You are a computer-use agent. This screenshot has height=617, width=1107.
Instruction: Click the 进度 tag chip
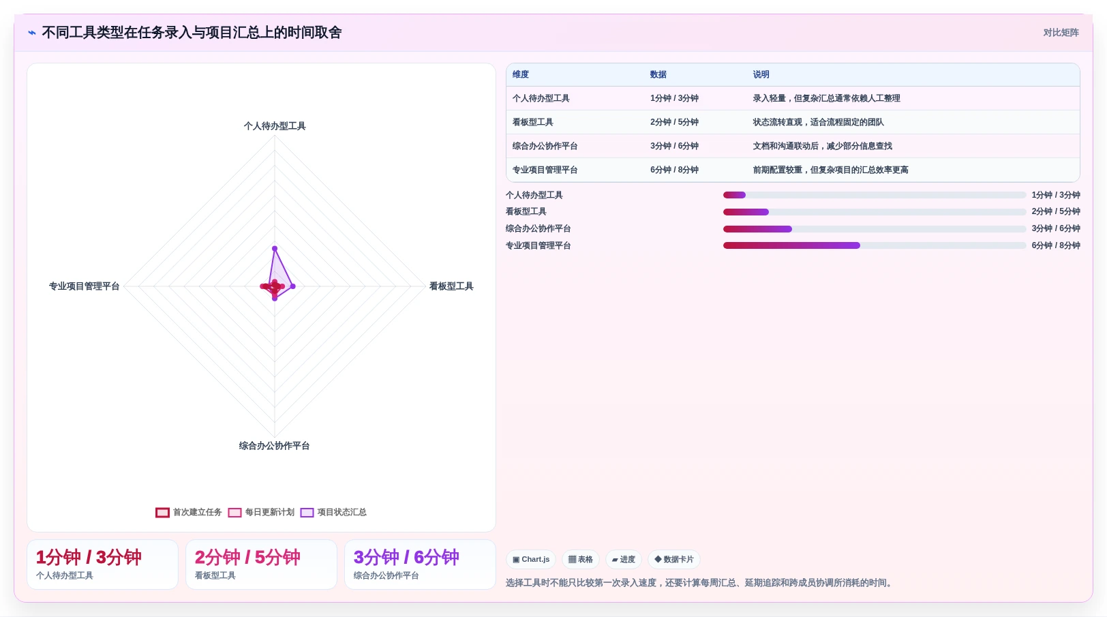click(x=624, y=560)
